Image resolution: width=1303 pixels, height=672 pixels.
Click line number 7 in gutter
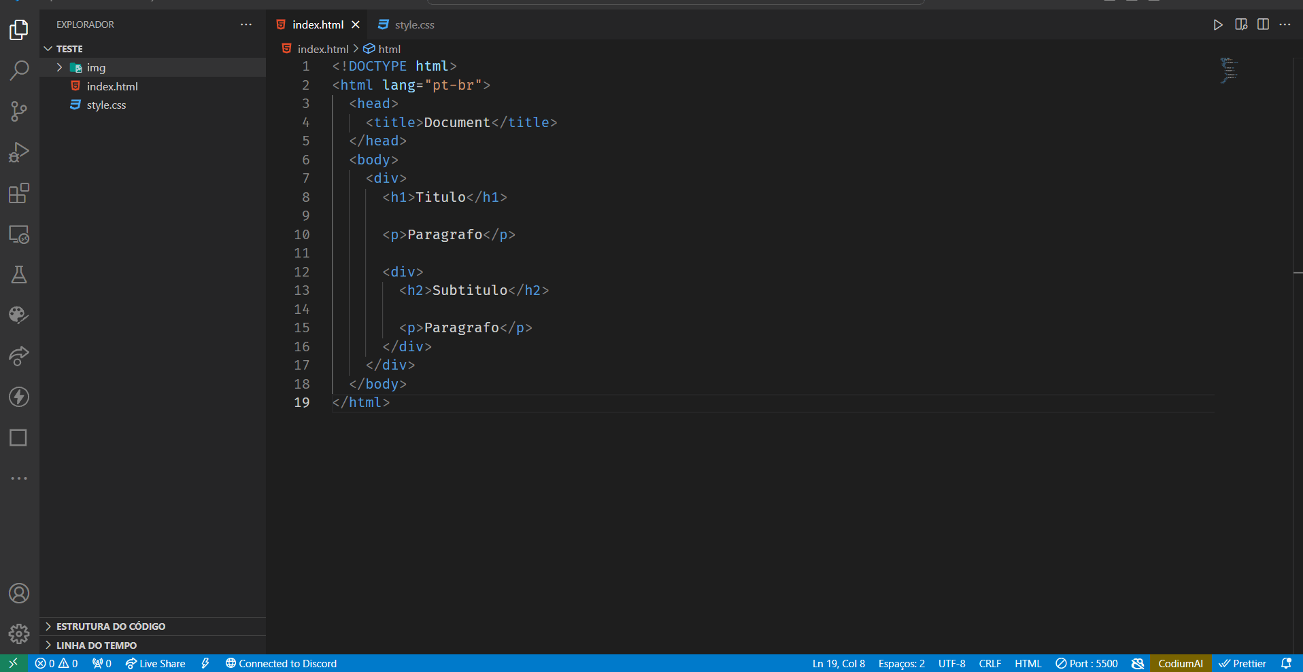(306, 178)
